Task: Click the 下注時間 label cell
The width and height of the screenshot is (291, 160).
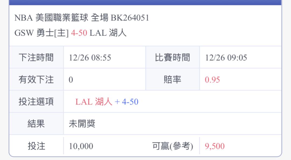Action: pyautogui.click(x=36, y=57)
